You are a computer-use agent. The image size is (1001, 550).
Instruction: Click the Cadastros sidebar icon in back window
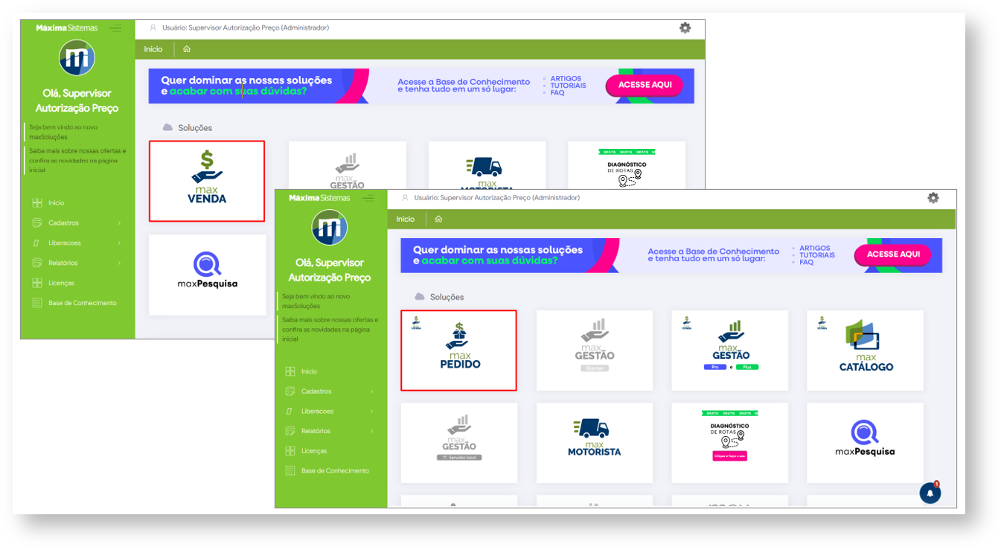[37, 223]
